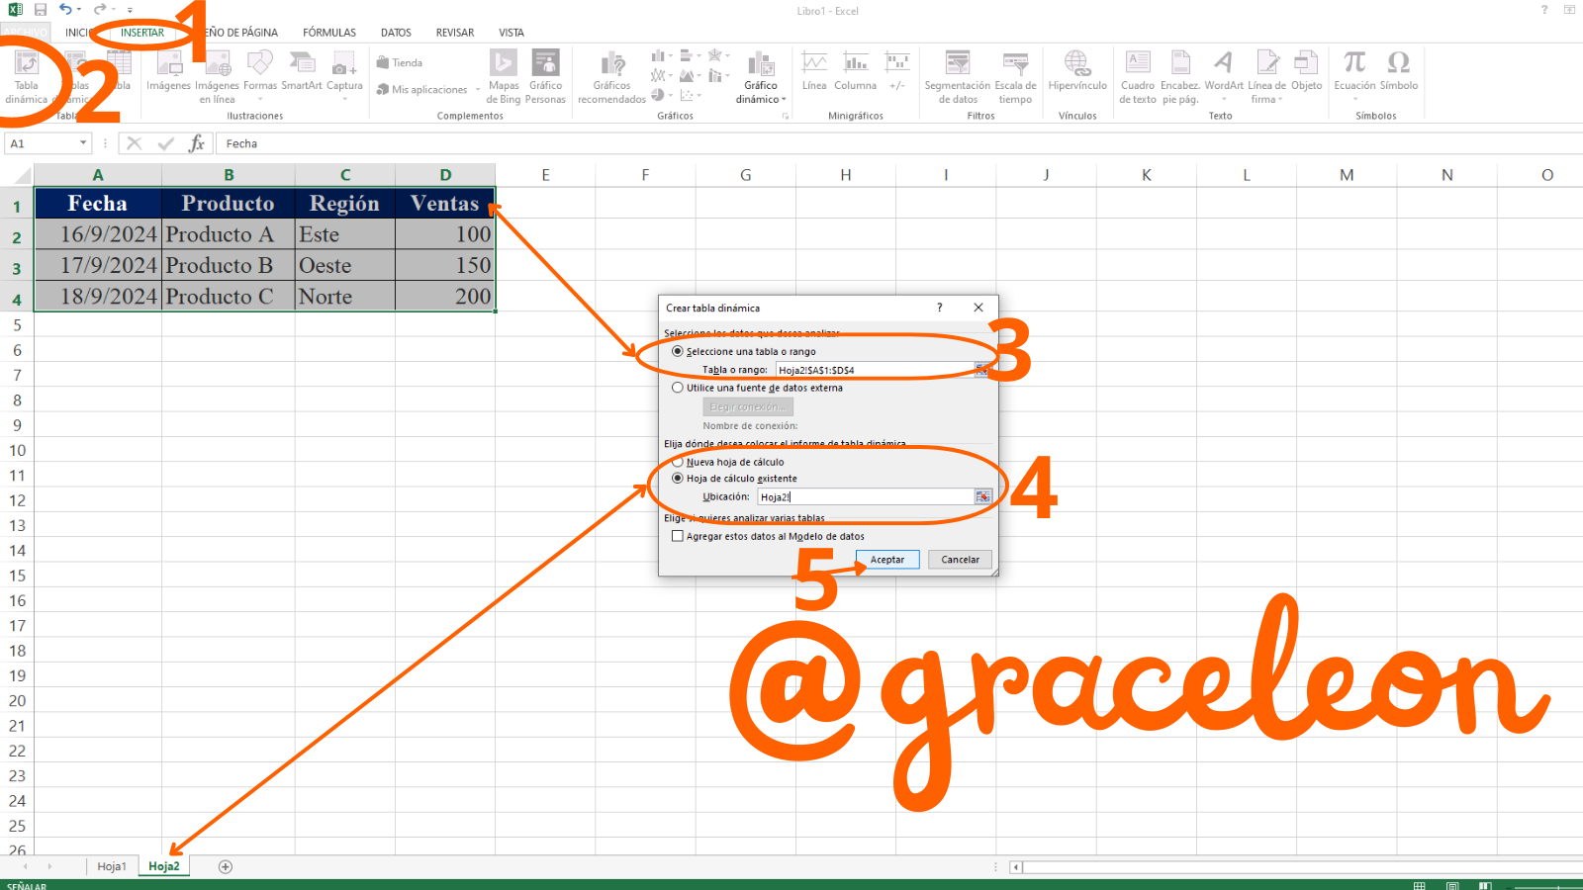The image size is (1583, 890).
Task: Open Mis aplicaciones dropdown
Action: (478, 90)
